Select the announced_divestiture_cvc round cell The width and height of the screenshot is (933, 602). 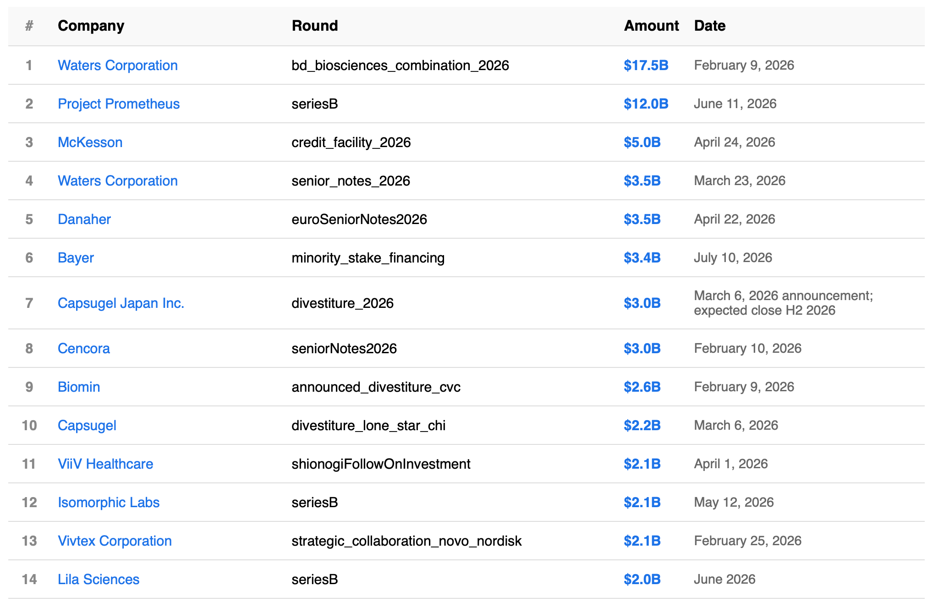point(376,387)
